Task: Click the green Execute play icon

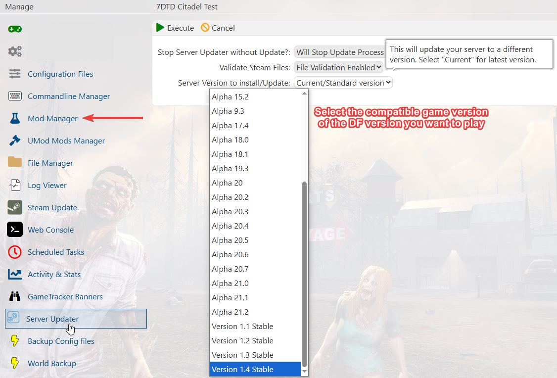Action: pos(160,28)
